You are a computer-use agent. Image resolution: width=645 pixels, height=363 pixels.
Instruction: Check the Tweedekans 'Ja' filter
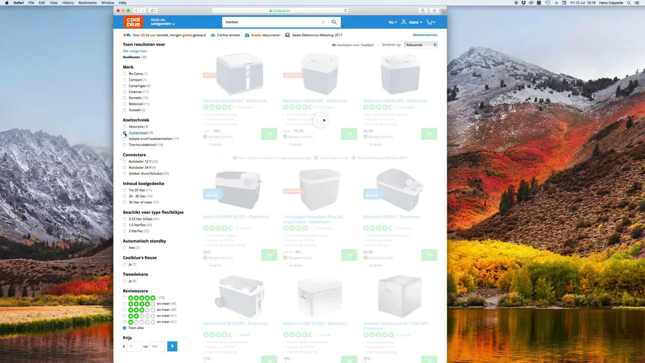click(124, 281)
